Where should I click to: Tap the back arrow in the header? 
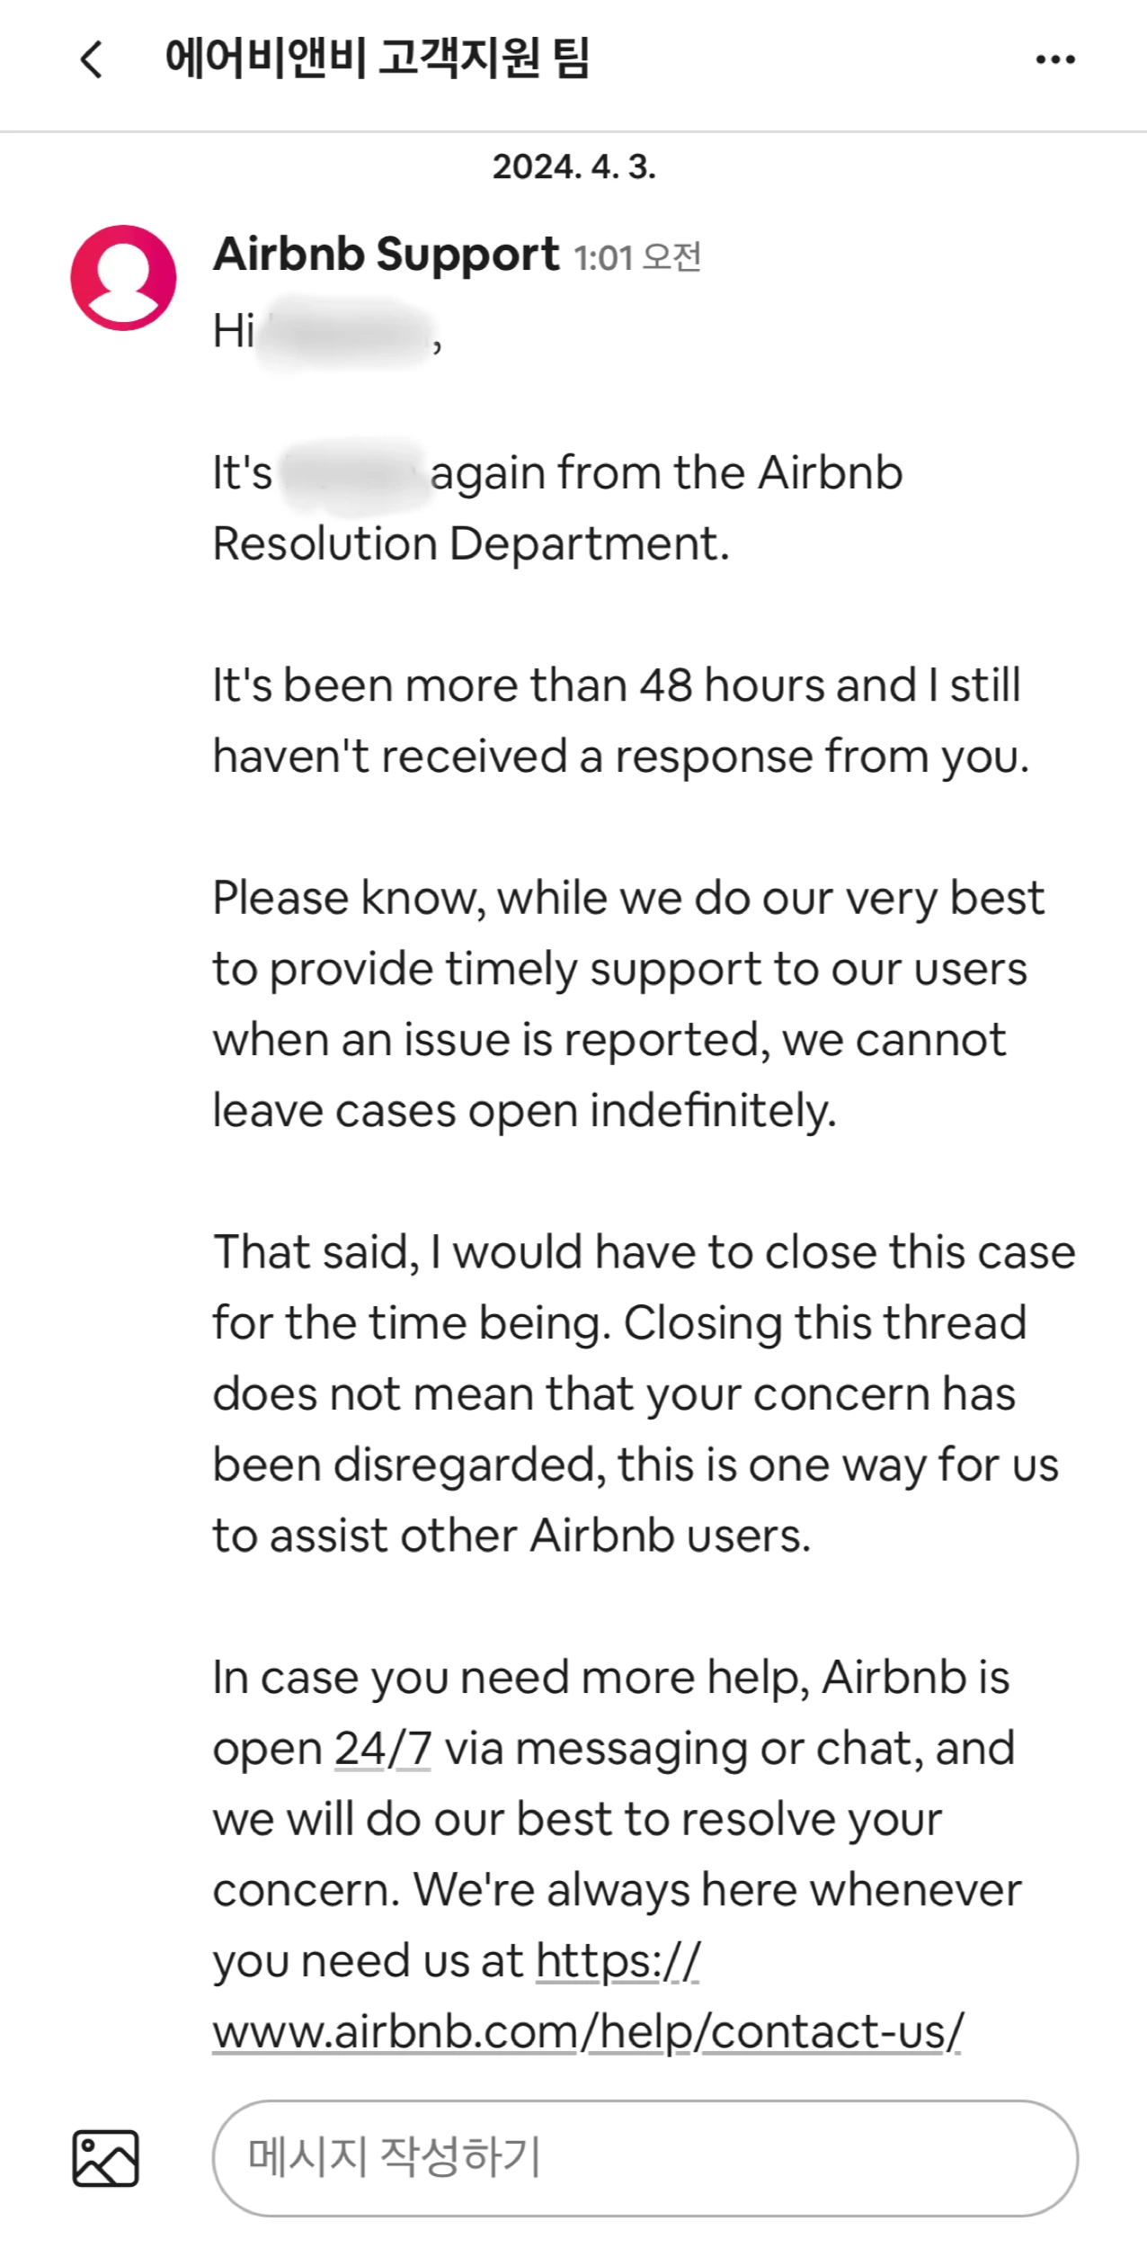[92, 60]
